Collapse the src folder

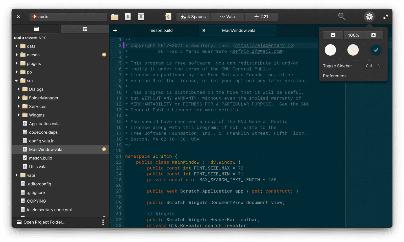tap(16, 80)
